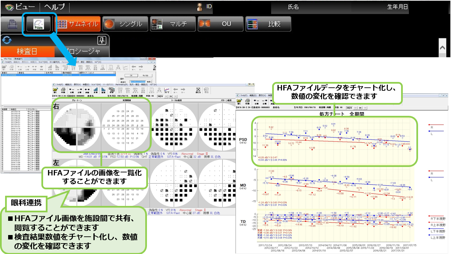Select 左眼 eye icon in chart window
Viewport: 452px width, 254px height.
click(x=264, y=102)
